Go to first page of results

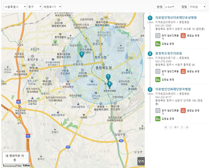point(166,127)
